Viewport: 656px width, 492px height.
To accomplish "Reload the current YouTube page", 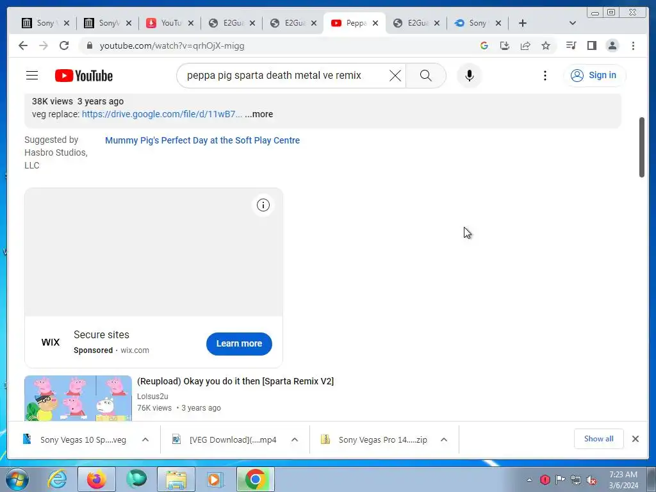I will point(64,45).
